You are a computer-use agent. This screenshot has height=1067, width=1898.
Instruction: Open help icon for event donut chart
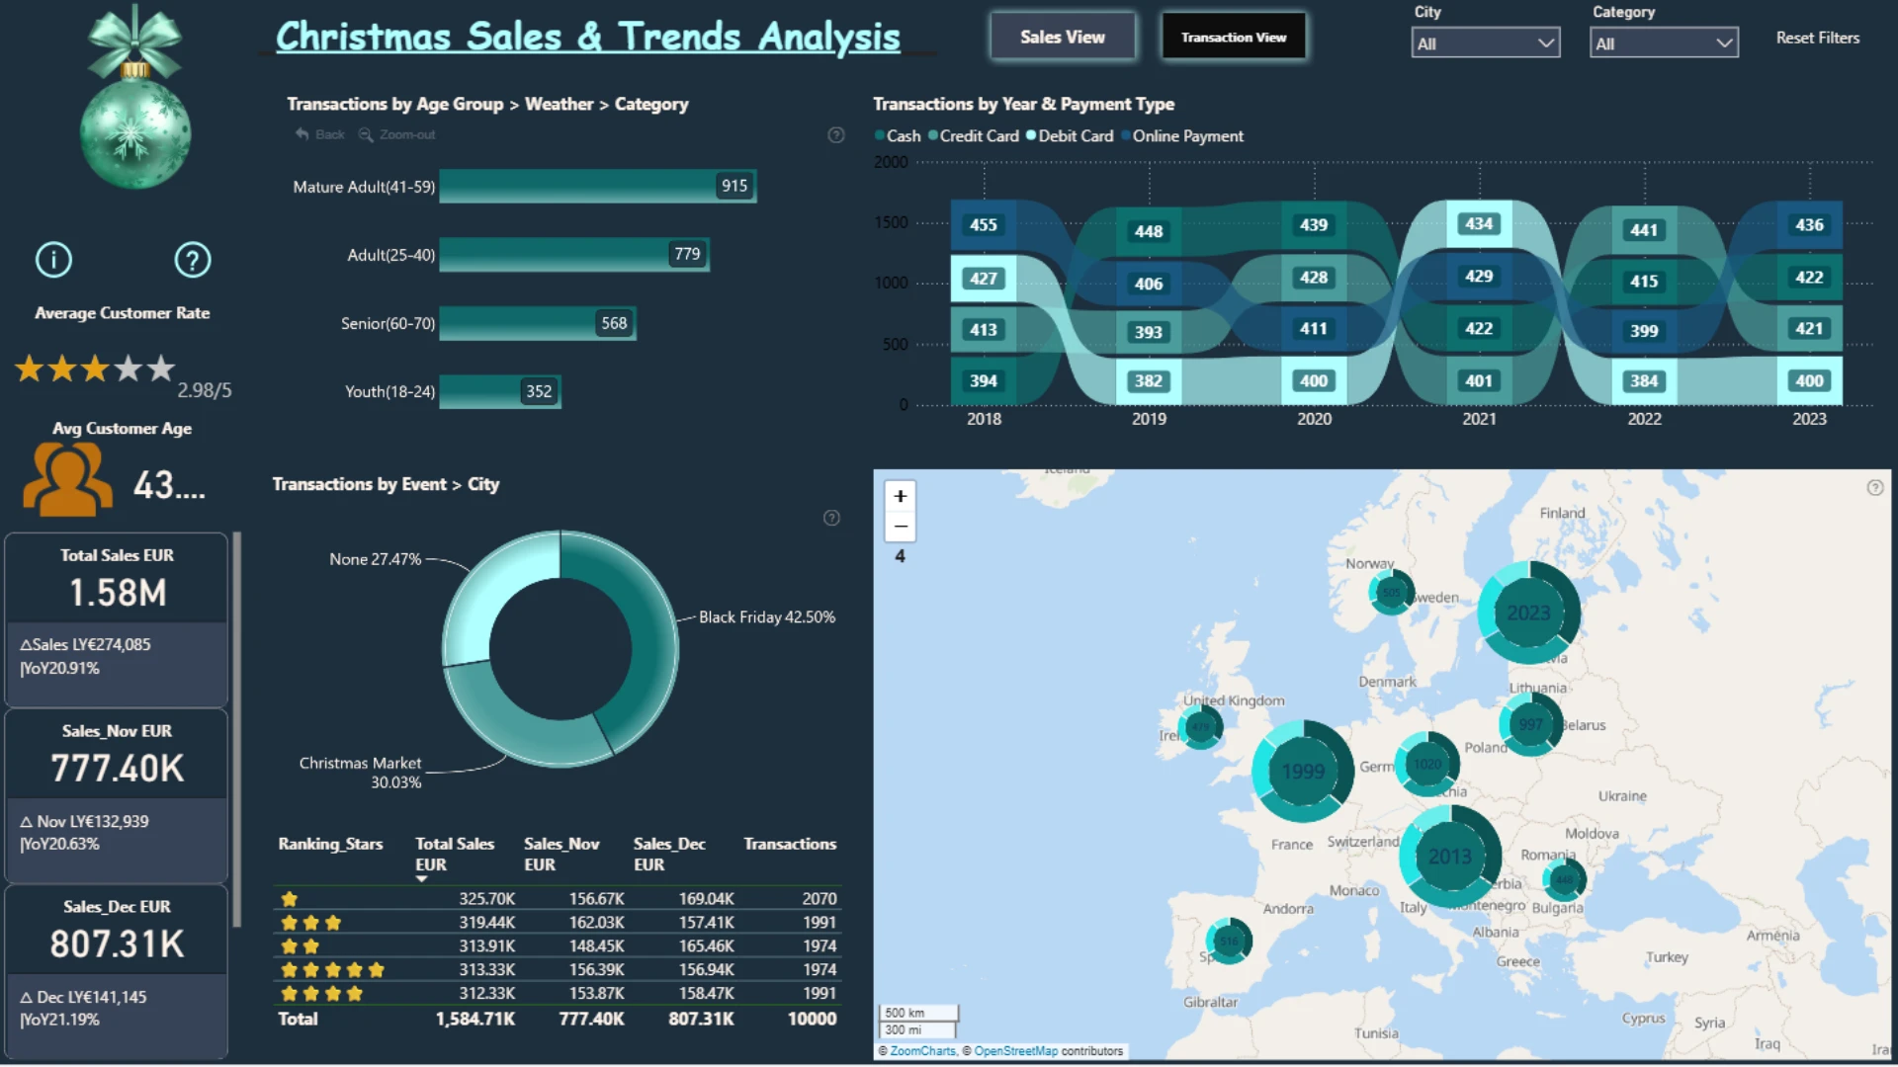pyautogui.click(x=832, y=518)
